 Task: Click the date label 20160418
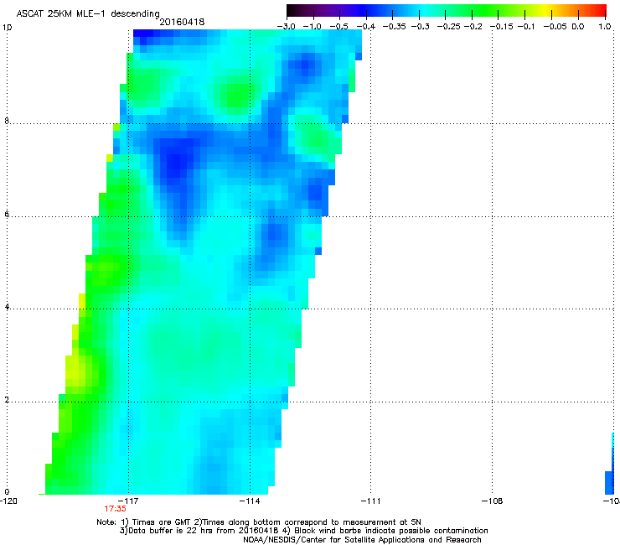182,22
